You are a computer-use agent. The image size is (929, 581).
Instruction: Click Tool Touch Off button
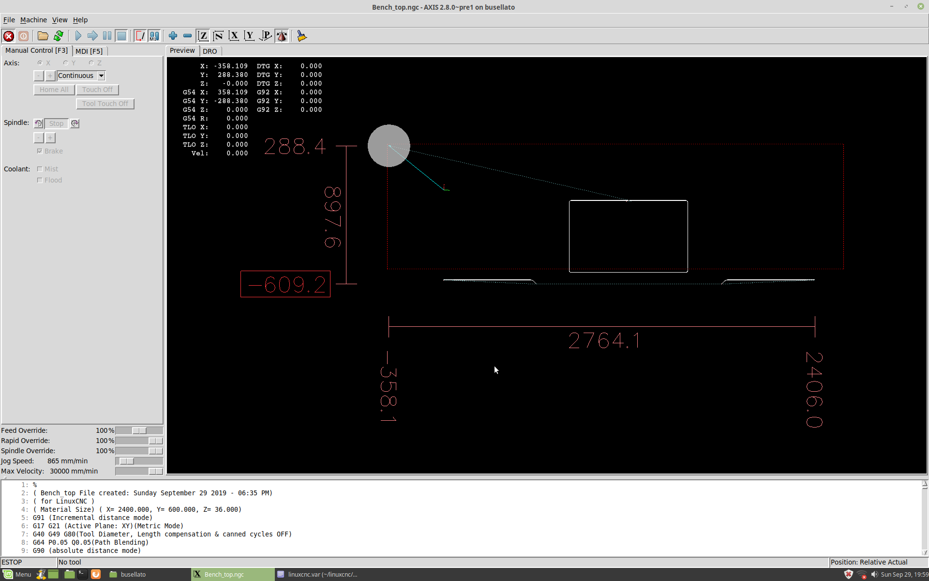pos(105,104)
